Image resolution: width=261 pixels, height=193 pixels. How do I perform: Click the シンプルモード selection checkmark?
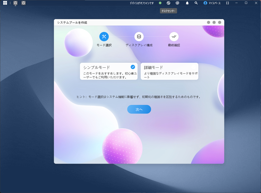(132, 66)
